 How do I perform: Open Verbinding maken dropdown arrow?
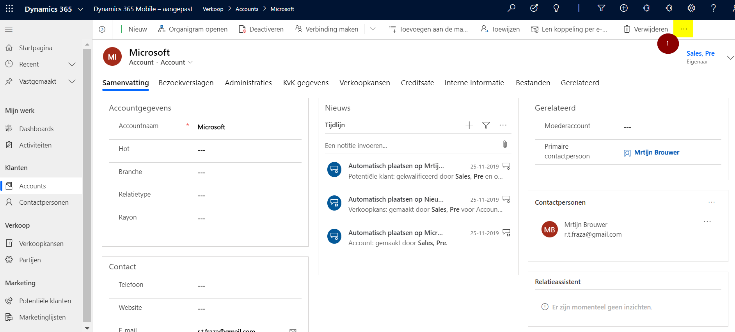pos(373,29)
